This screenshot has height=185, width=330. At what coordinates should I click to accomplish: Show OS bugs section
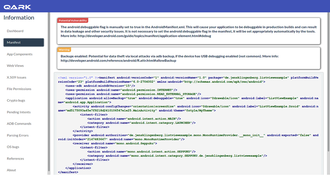[x=13, y=147]
